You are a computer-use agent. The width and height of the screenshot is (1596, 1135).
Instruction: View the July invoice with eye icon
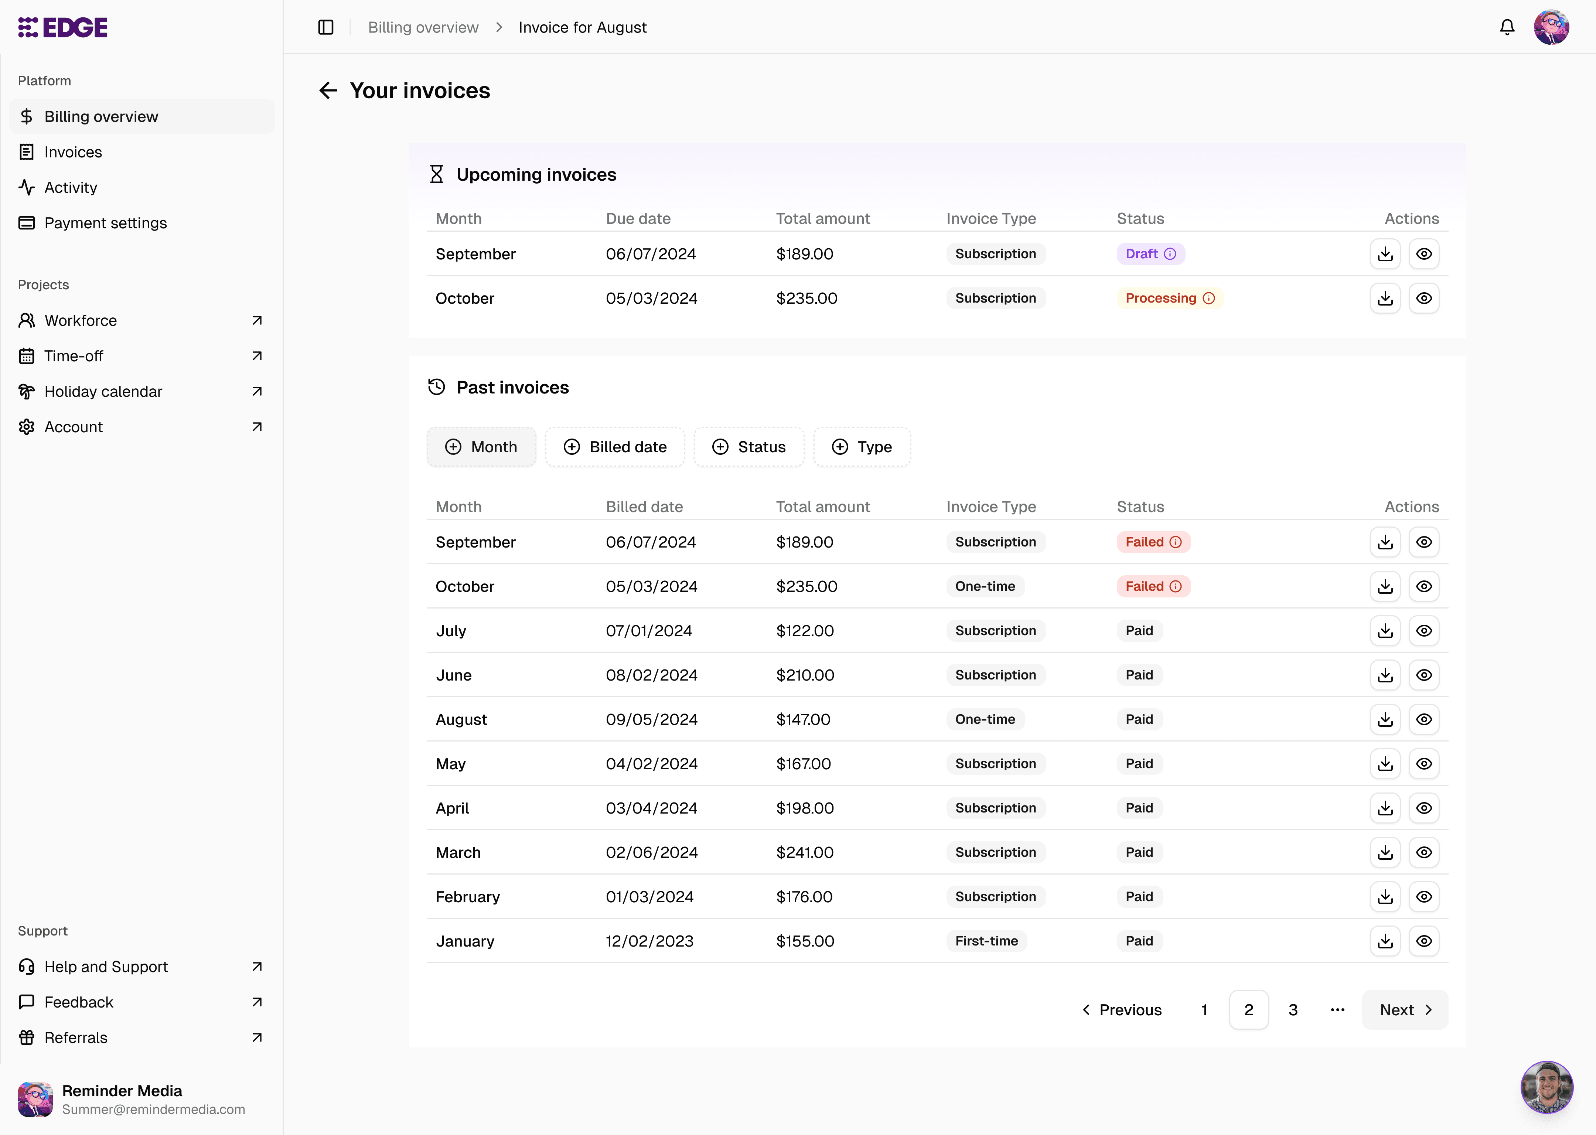point(1423,630)
